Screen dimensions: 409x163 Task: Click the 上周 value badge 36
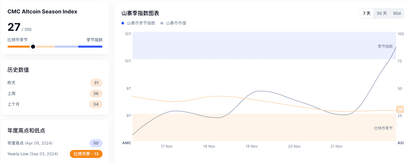click(96, 94)
